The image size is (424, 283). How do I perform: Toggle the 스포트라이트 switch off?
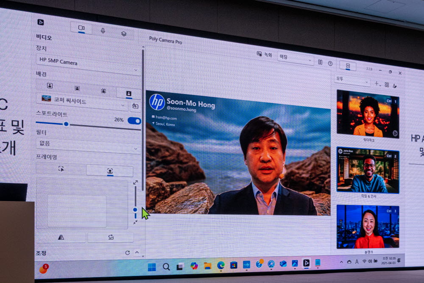pos(134,120)
